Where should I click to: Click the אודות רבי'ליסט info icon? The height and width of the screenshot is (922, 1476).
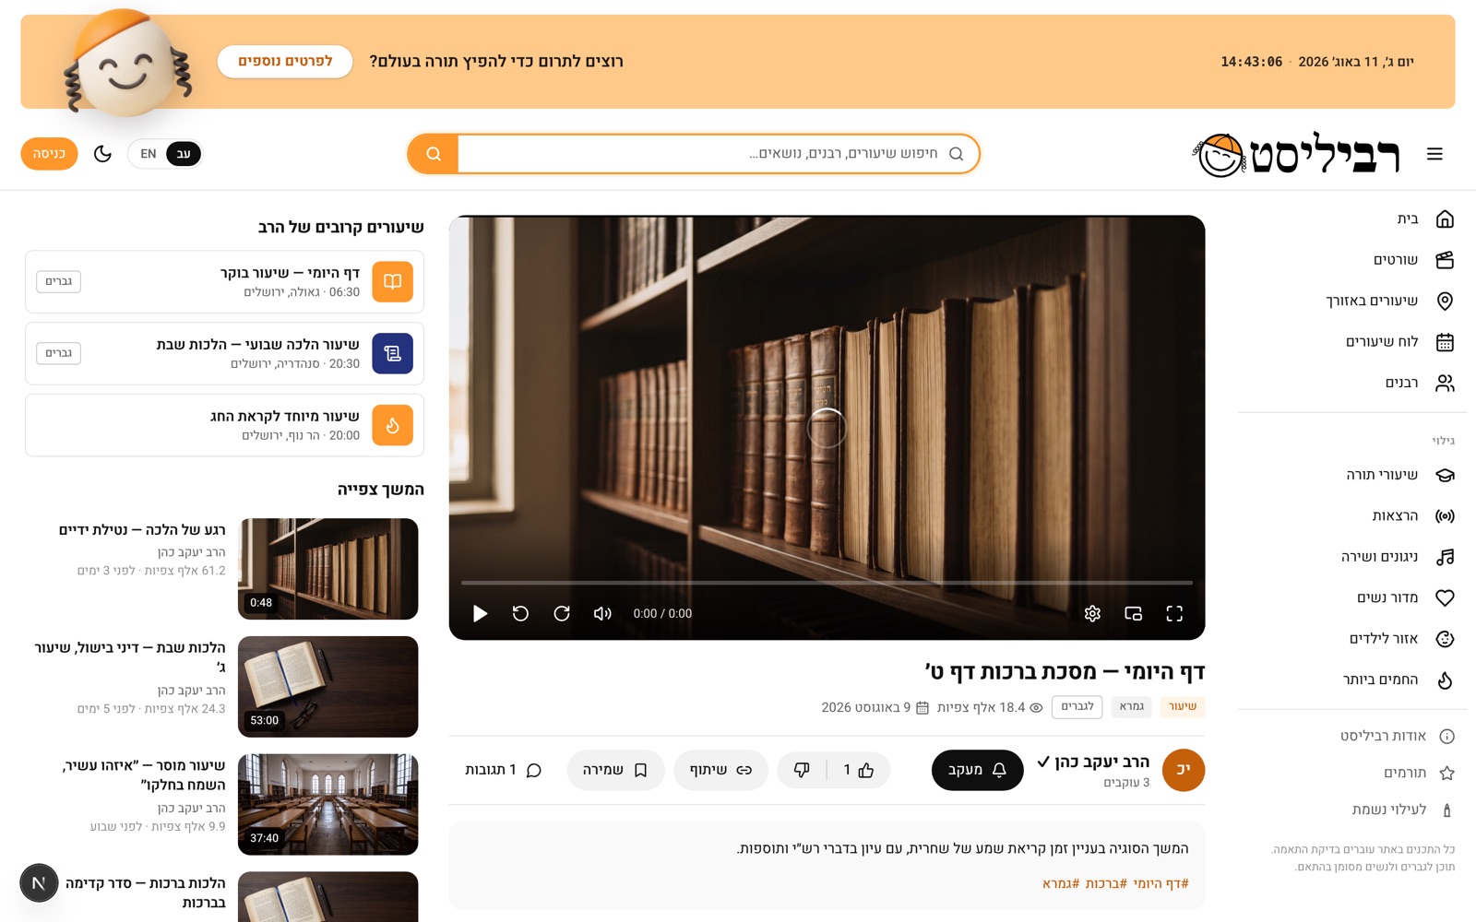coord(1446,736)
